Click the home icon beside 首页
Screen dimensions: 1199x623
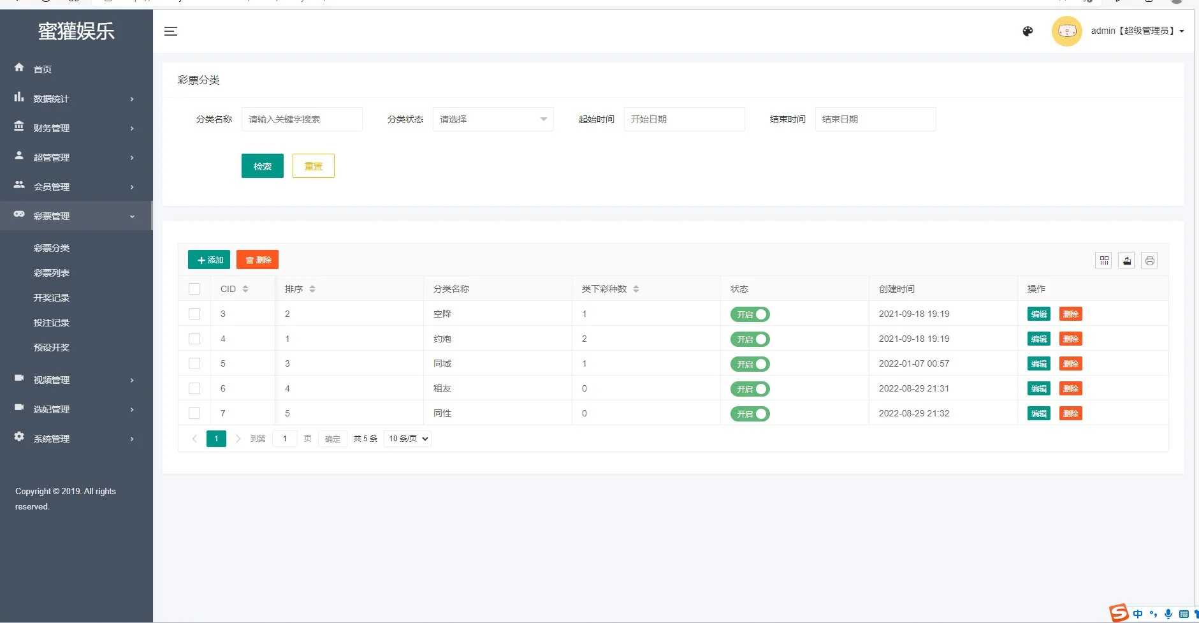19,68
